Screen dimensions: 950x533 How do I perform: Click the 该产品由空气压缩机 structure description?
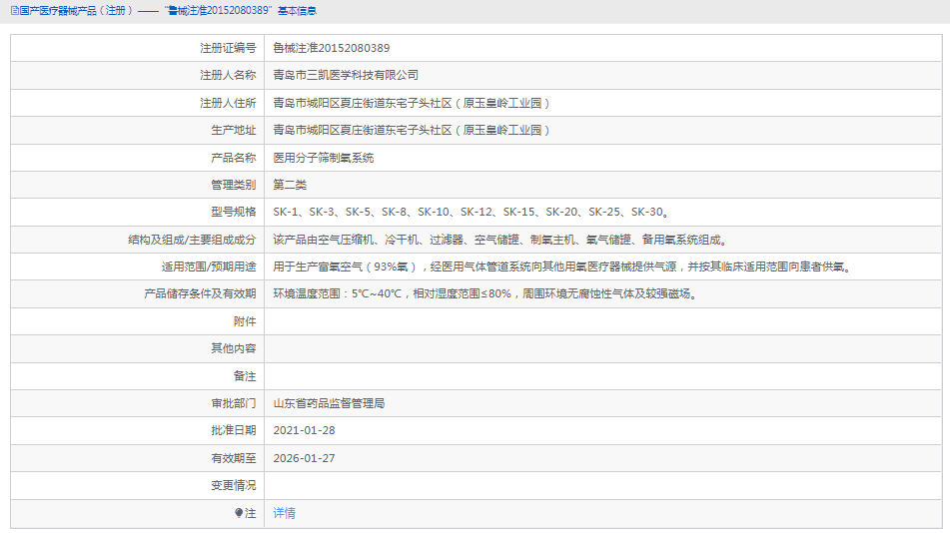500,240
